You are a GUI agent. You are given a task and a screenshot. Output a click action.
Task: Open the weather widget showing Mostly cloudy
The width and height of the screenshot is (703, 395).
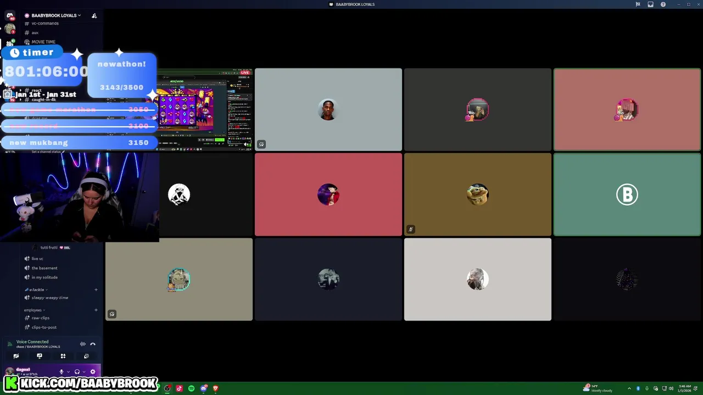click(x=599, y=388)
